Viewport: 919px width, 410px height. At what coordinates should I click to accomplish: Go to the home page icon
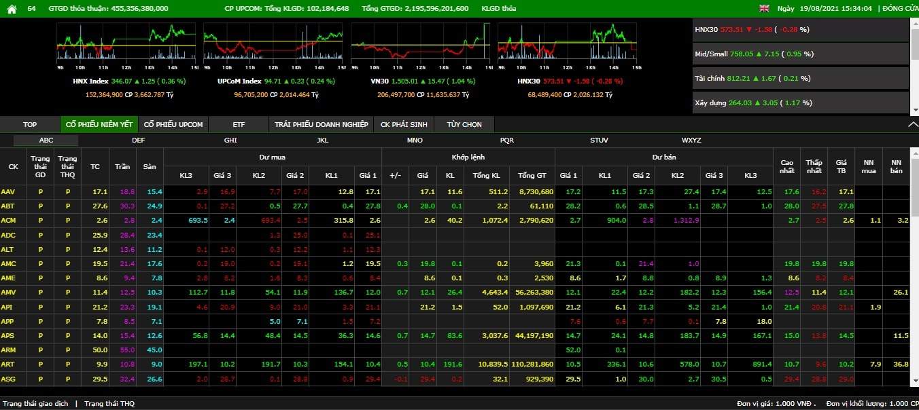click(x=12, y=9)
